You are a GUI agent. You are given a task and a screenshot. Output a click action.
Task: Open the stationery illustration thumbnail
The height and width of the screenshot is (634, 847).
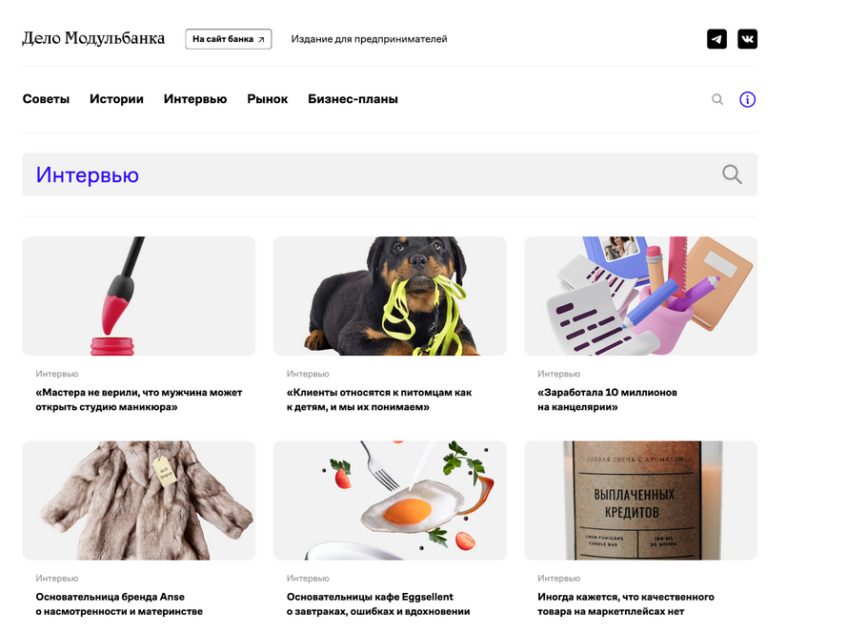640,296
